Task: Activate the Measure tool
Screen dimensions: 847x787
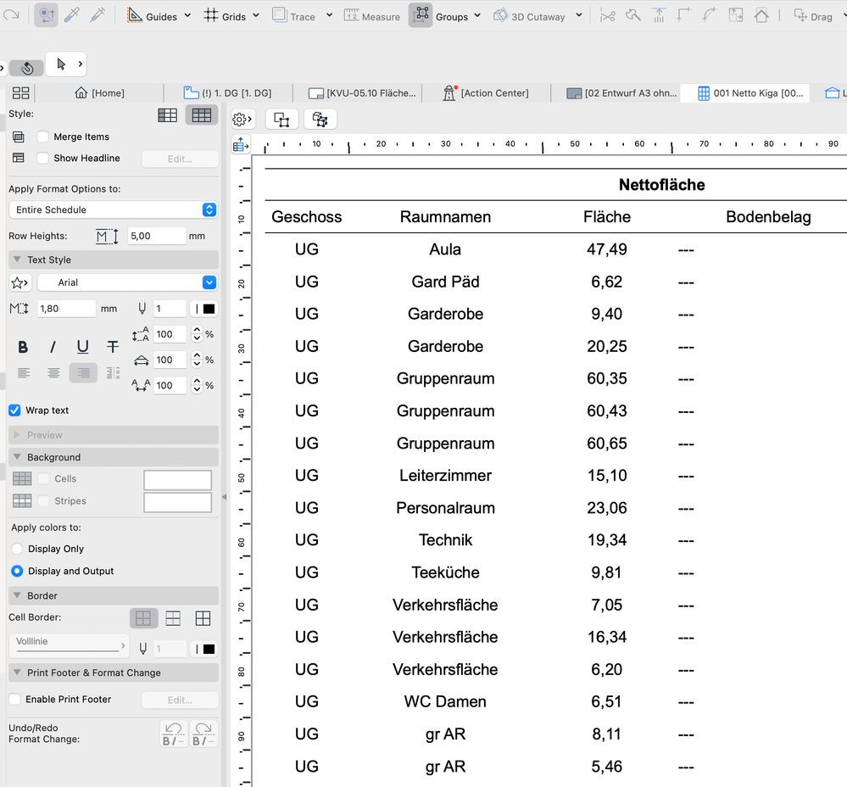Action: coord(351,15)
